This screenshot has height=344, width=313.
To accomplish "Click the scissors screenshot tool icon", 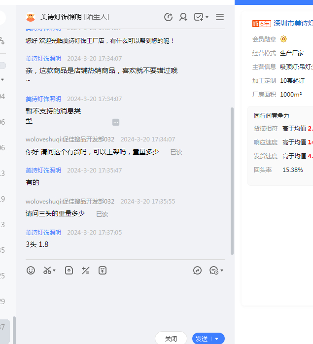I will [x=47, y=270].
